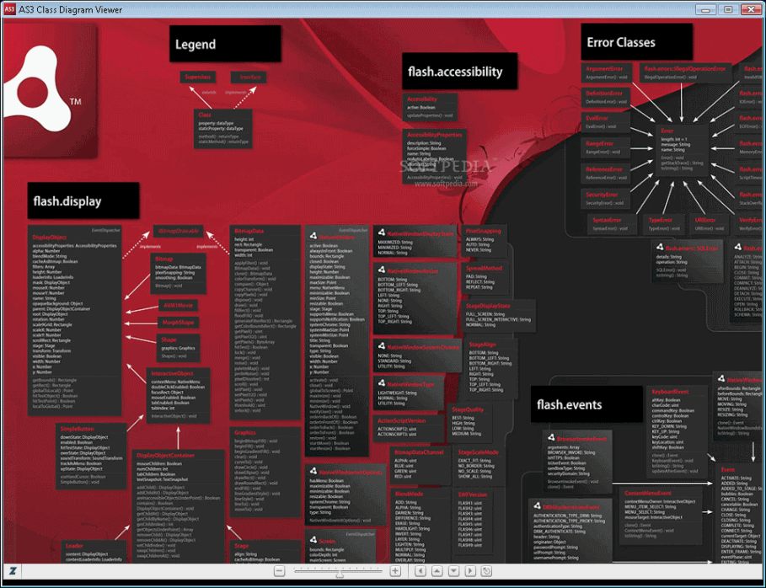Click the AccessibilityProperties class title
The height and width of the screenshot is (588, 766).
click(x=435, y=135)
